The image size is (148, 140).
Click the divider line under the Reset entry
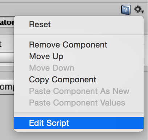79,34
